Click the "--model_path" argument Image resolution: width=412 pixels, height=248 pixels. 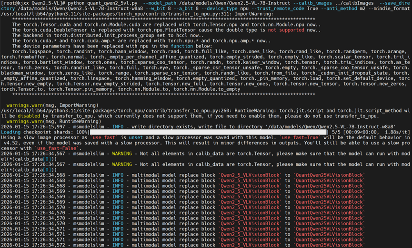coord(160,3)
